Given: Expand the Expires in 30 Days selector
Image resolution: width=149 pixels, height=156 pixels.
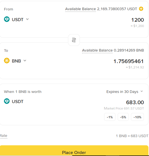Looking at the screenshot, I should [125, 92].
